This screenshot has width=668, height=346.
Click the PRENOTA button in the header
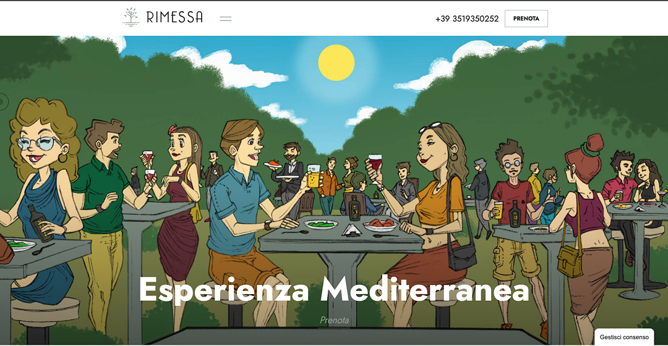tap(526, 19)
